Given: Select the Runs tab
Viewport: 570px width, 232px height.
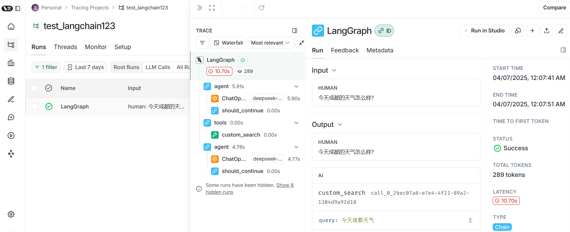Looking at the screenshot, I should pyautogui.click(x=39, y=47).
